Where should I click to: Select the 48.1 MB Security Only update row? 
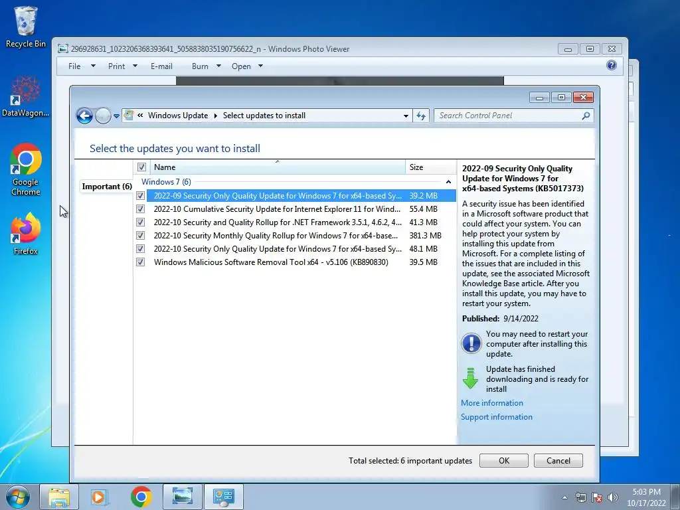(301, 249)
